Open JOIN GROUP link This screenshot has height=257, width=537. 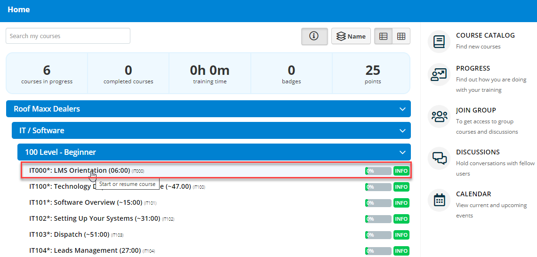point(476,110)
